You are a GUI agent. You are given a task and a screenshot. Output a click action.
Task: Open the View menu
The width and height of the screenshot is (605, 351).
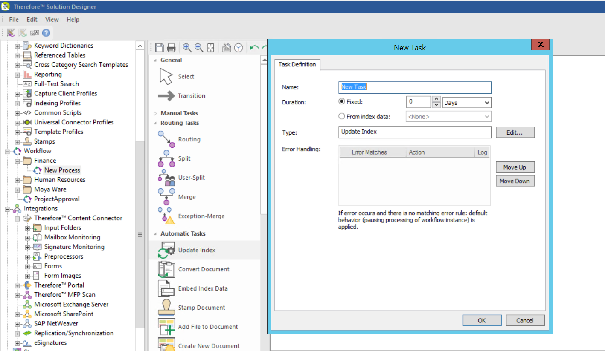(52, 19)
